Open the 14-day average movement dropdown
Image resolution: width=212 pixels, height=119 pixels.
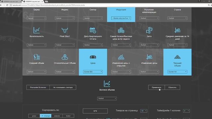point(178,45)
